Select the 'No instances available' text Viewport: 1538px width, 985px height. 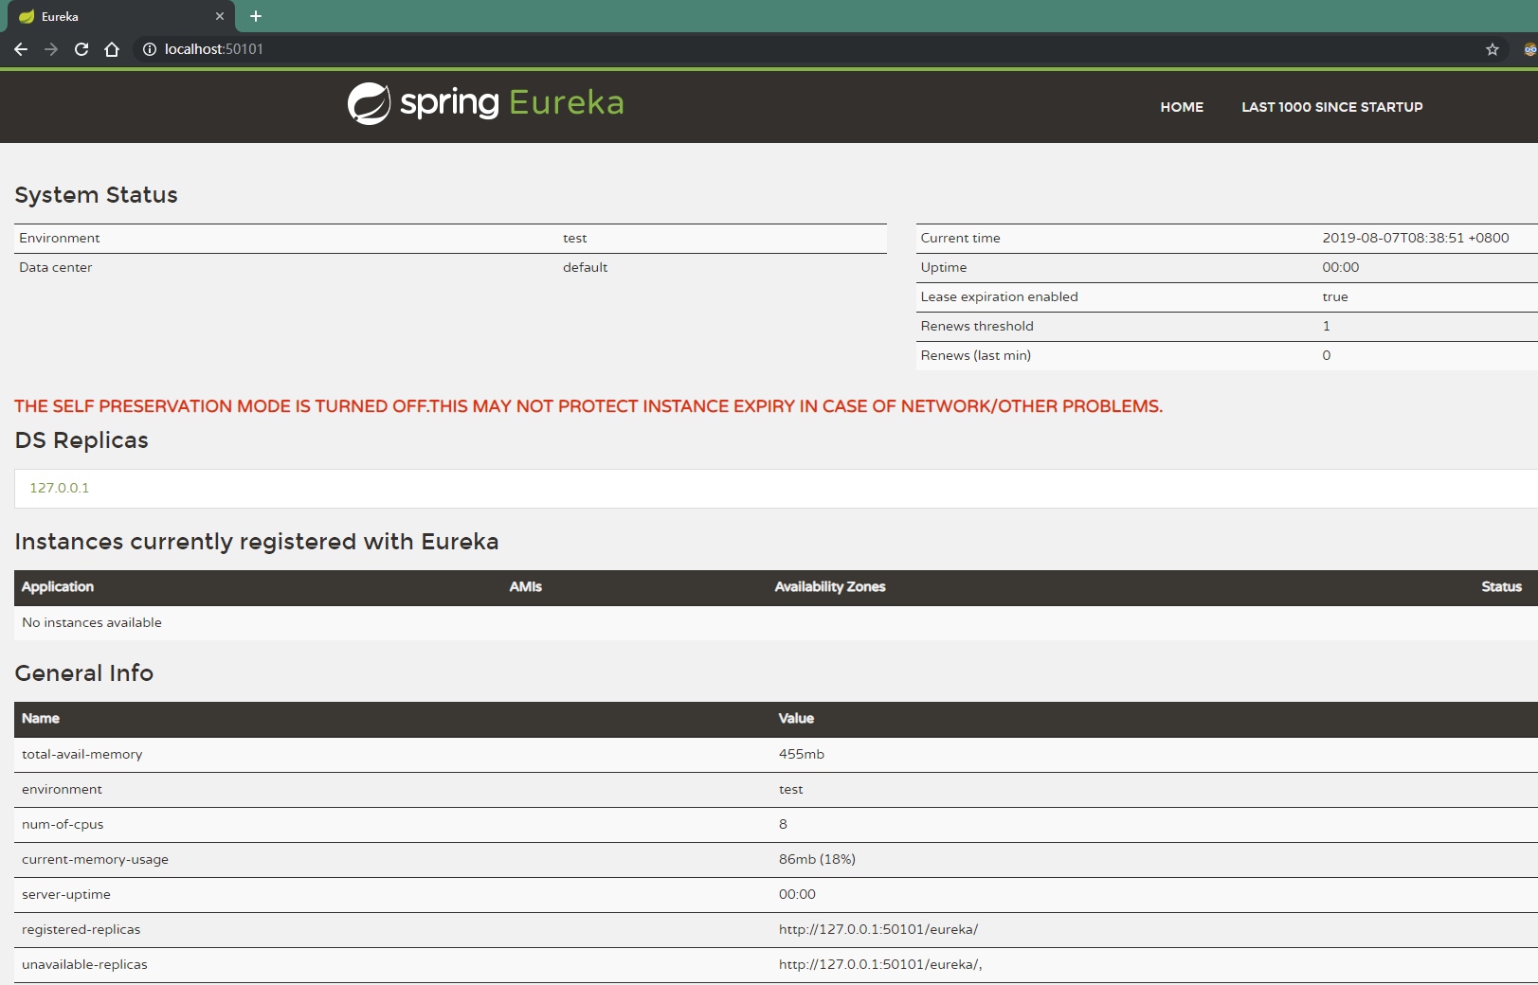pos(92,622)
